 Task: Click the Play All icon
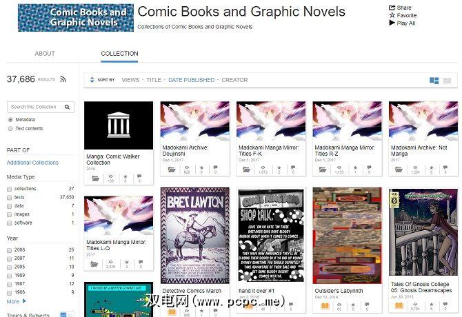point(392,23)
